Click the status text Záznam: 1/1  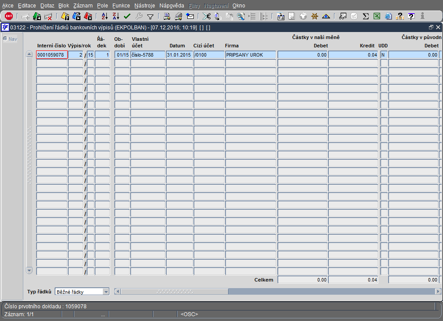point(19,314)
